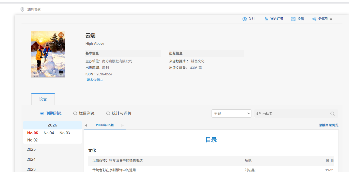The width and height of the screenshot is (349, 172).
Task: Click the eye icon for 关注
Action: pos(245,19)
